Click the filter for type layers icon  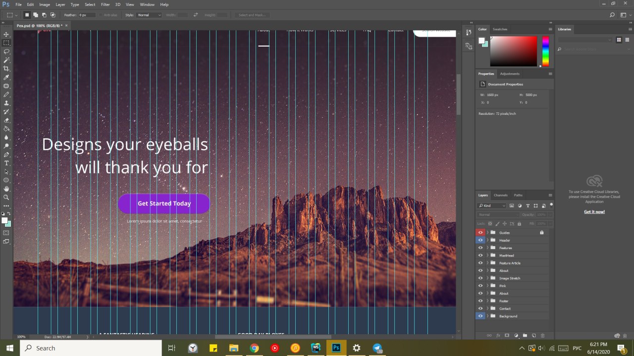coord(528,205)
